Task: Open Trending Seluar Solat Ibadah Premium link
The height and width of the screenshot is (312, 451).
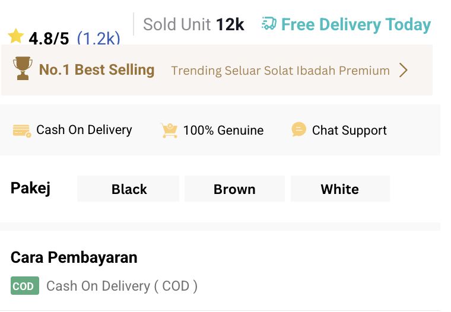Action: [280, 71]
